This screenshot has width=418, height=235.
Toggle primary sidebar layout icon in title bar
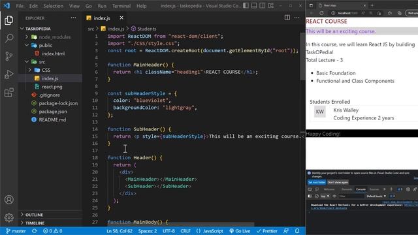[x=246, y=6]
